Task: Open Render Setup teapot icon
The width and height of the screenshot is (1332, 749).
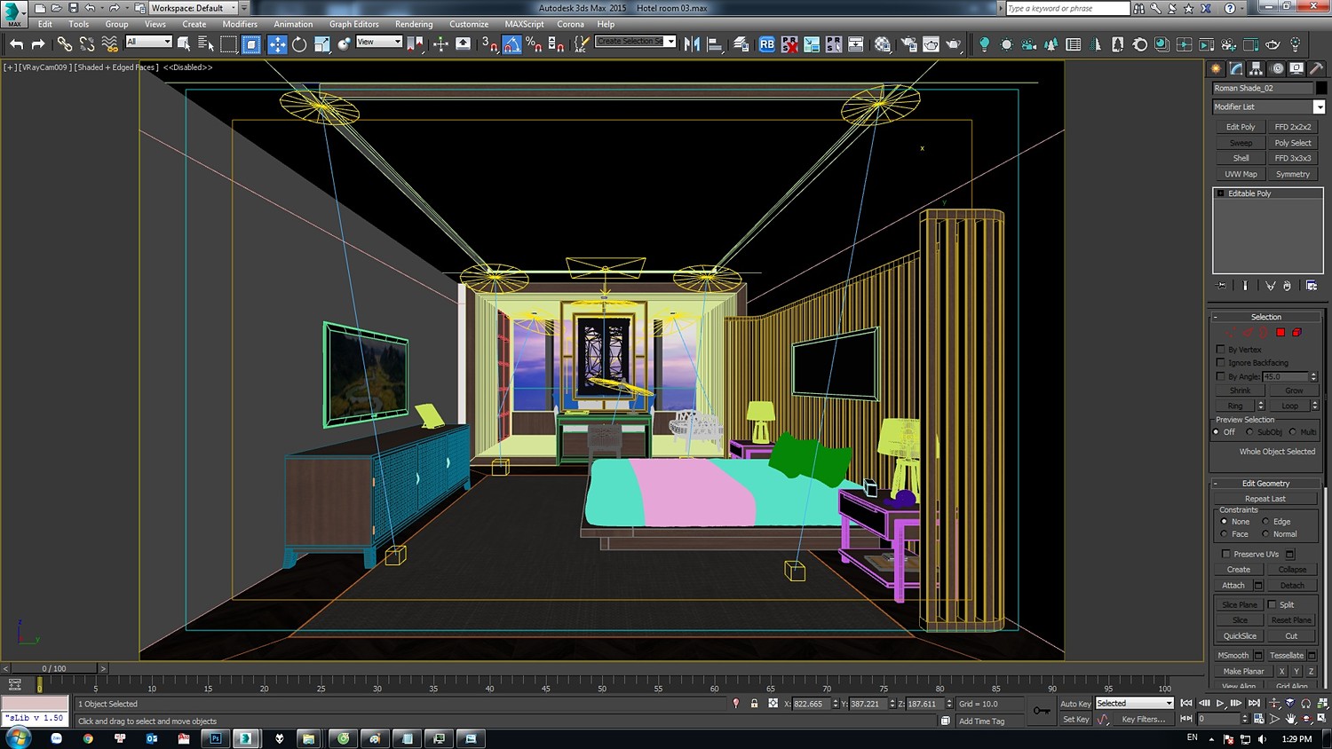Action: 908,43
